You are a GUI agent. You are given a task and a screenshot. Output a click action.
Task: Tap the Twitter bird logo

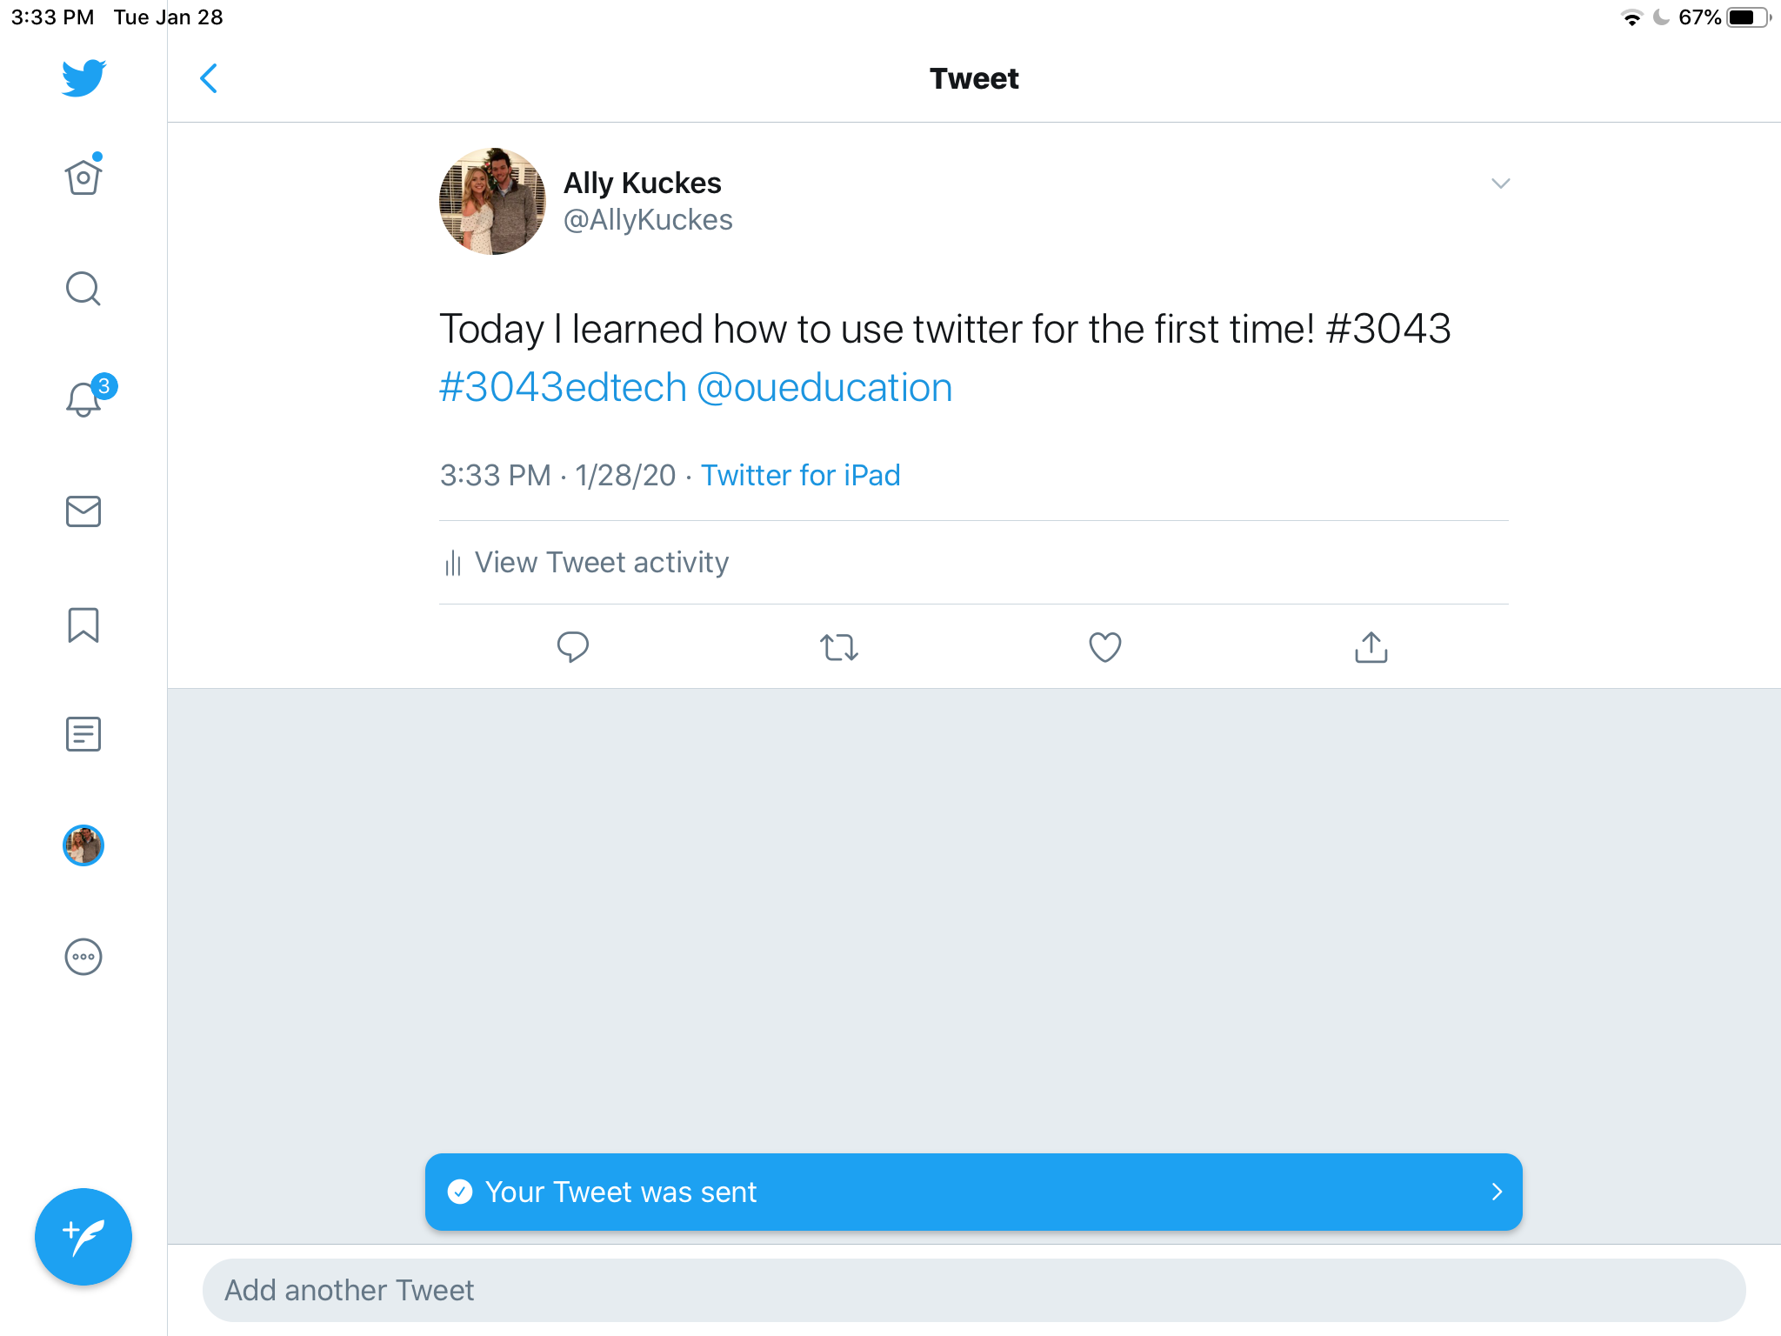click(x=83, y=78)
